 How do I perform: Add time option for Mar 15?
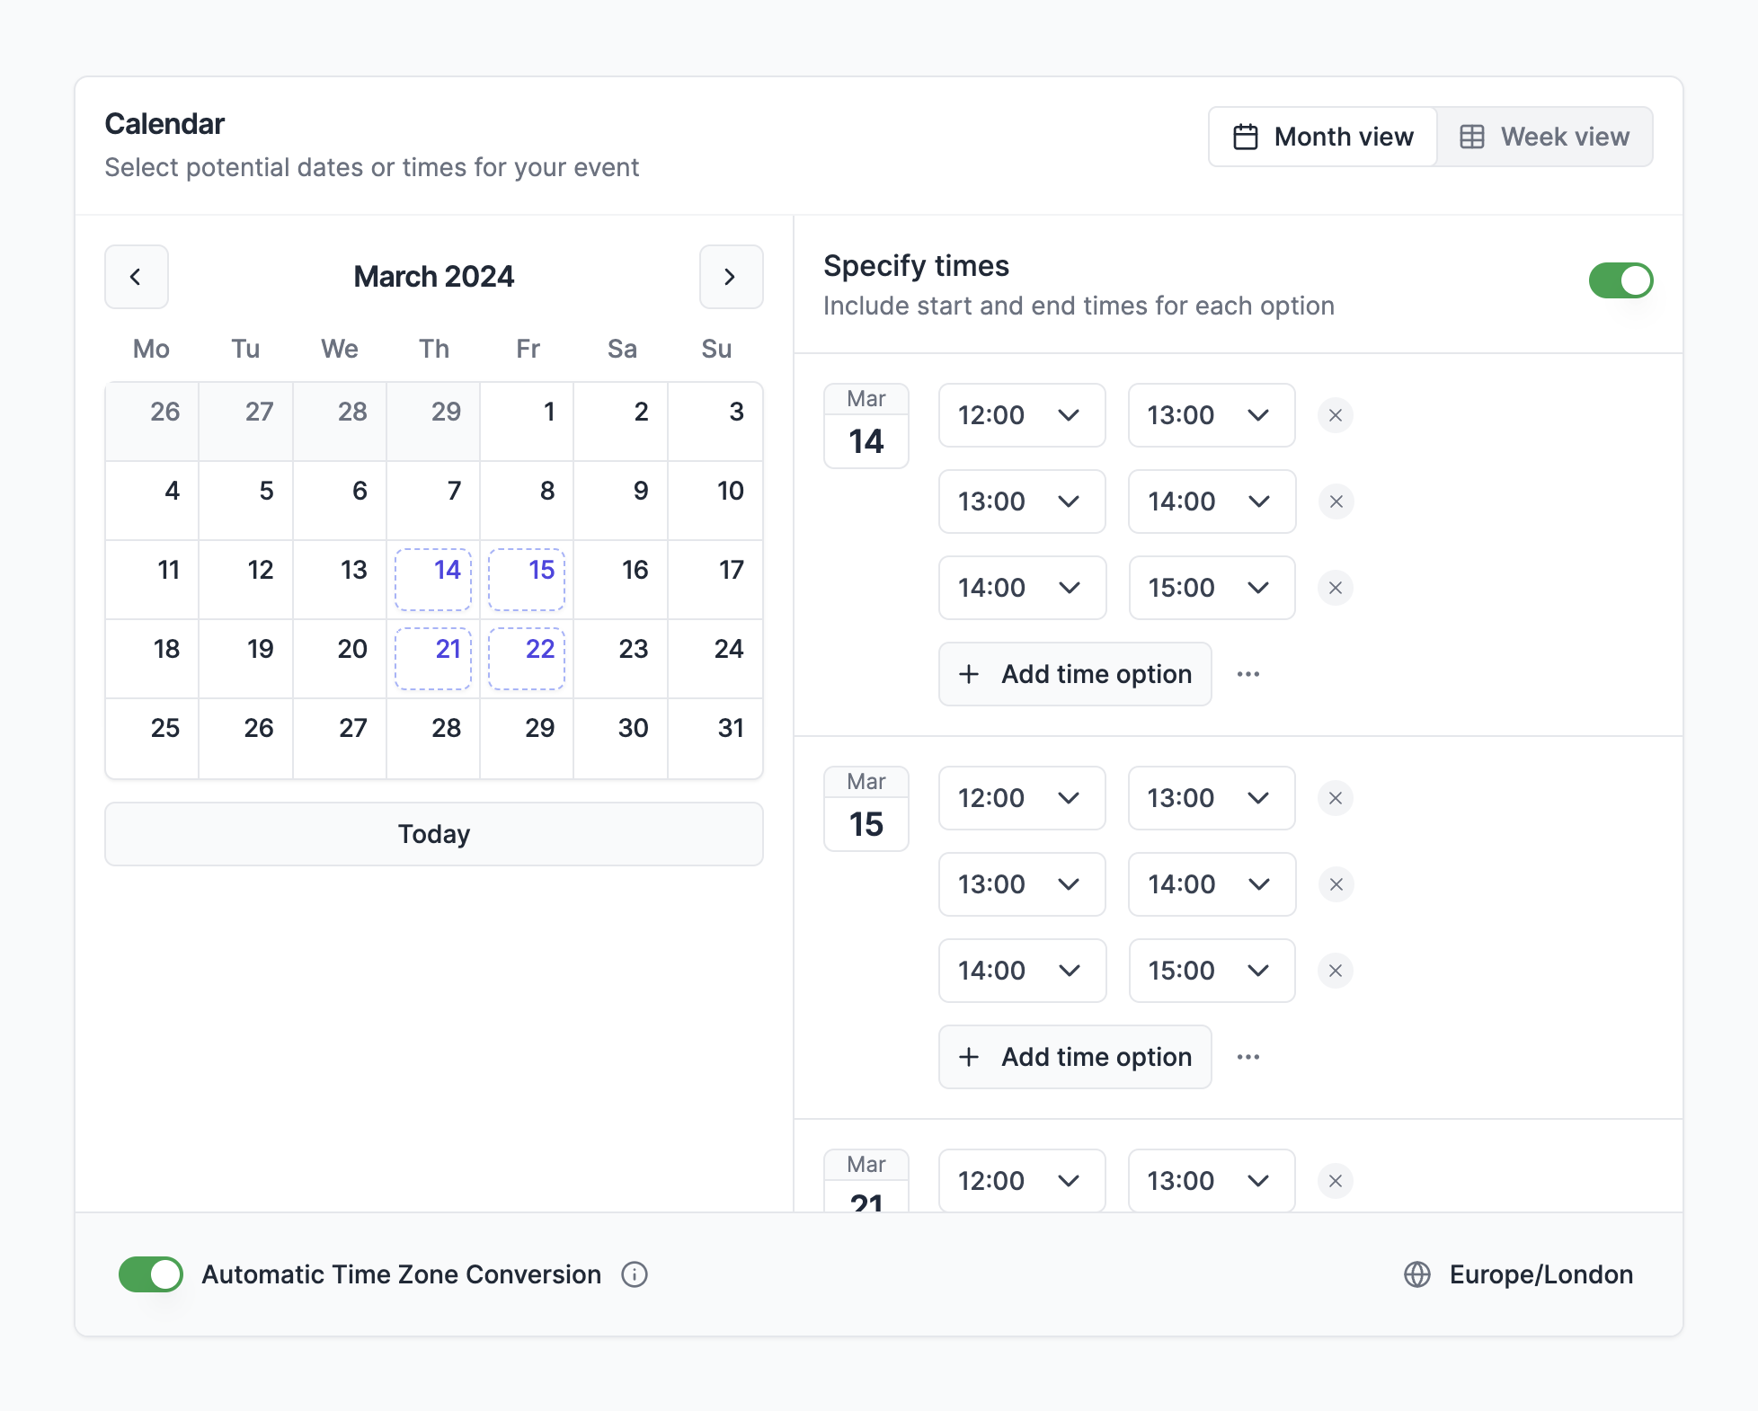coord(1075,1057)
